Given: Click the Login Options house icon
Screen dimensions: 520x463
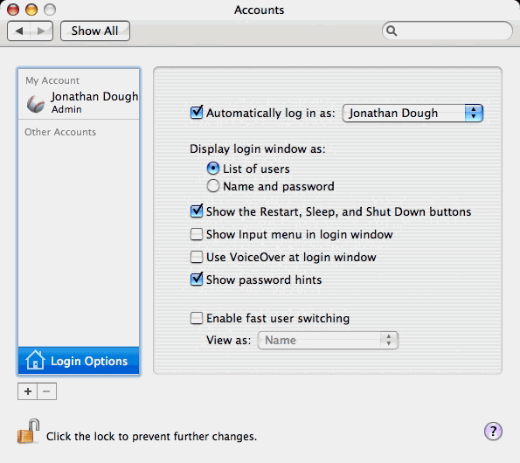Looking at the screenshot, I should pyautogui.click(x=35, y=360).
